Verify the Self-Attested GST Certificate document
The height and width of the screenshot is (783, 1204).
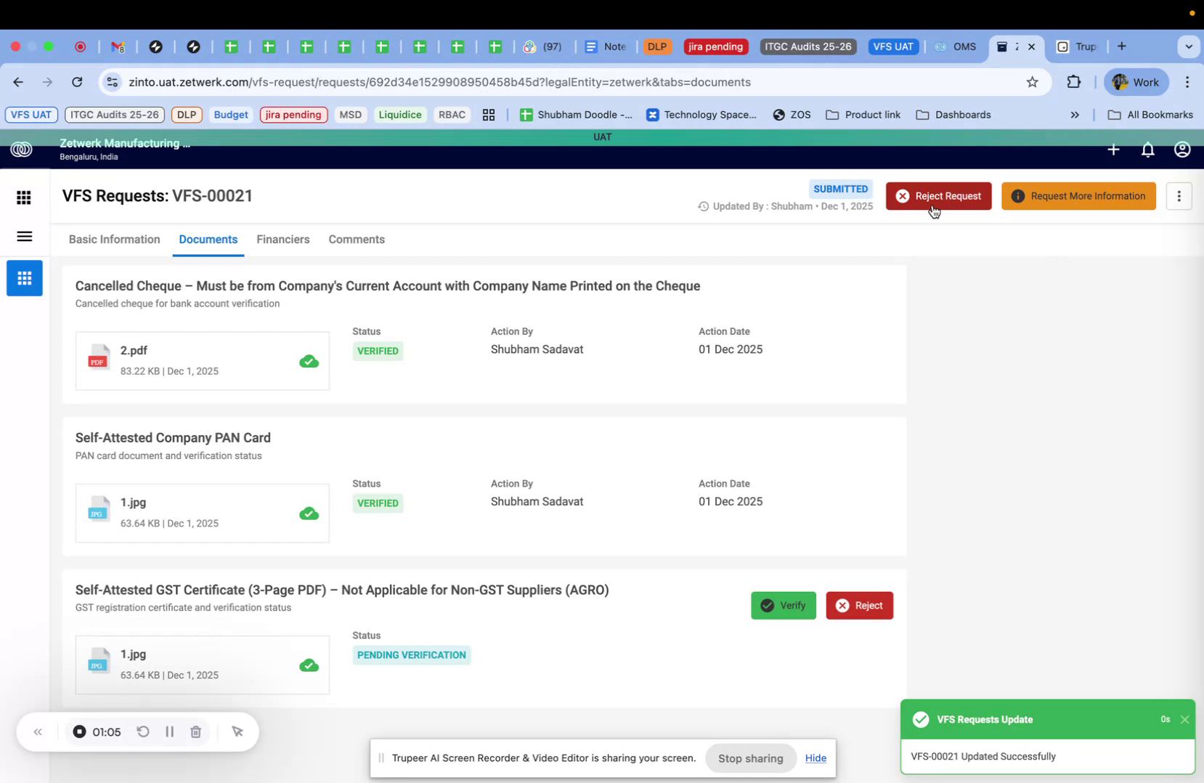click(784, 605)
